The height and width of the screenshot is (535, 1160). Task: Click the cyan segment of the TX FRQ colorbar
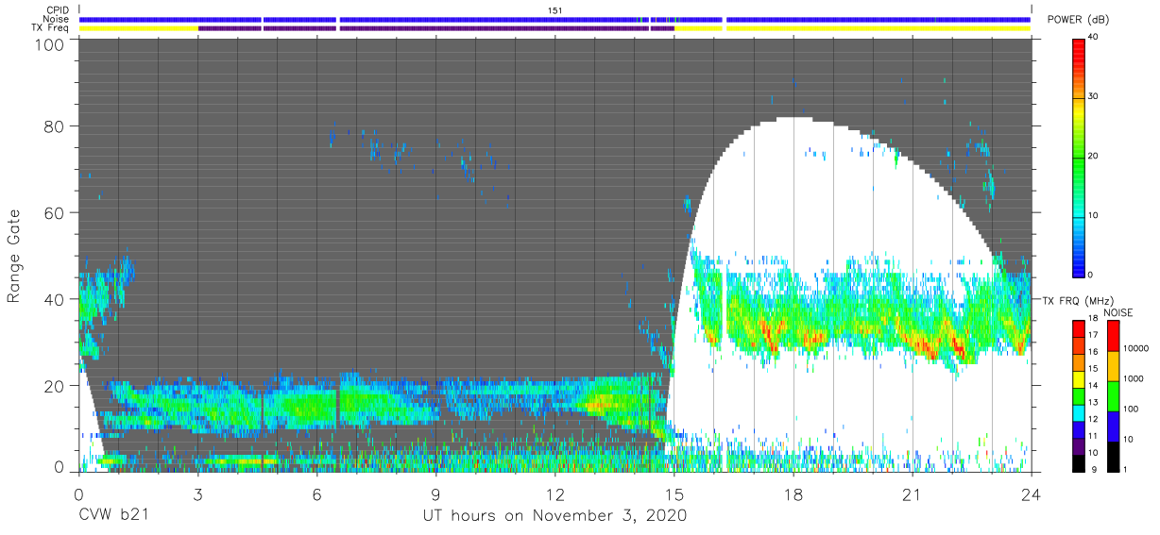(x=1080, y=412)
